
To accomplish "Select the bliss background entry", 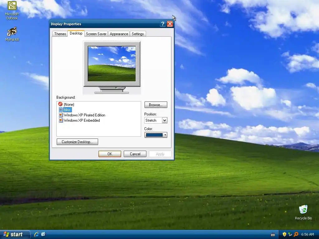I will point(67,110).
